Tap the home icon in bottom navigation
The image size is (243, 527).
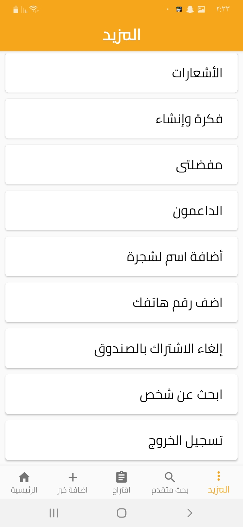coord(24,477)
